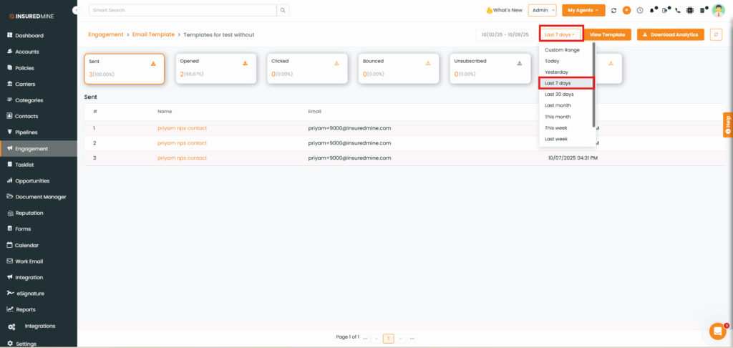The height and width of the screenshot is (348, 733).
Task: Select Last 30 days from the list
Action: (559, 94)
